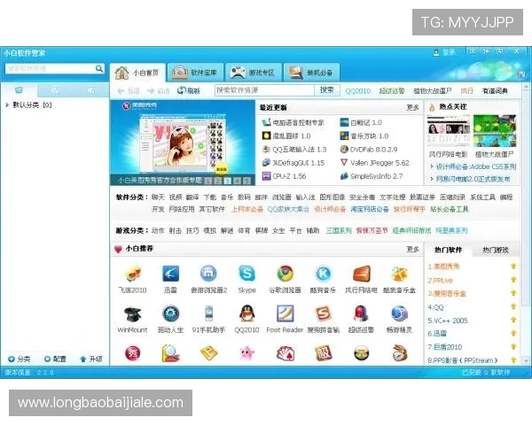Viewport: 532px width, 425px height.
Task: Select the 风行网络电 icon
Action: point(361,274)
